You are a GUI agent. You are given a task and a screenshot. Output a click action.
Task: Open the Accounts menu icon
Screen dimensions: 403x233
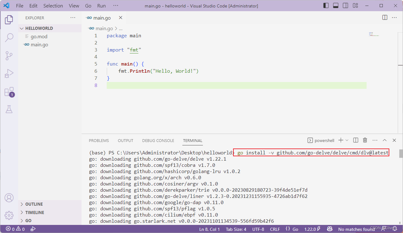pyautogui.click(x=9, y=198)
